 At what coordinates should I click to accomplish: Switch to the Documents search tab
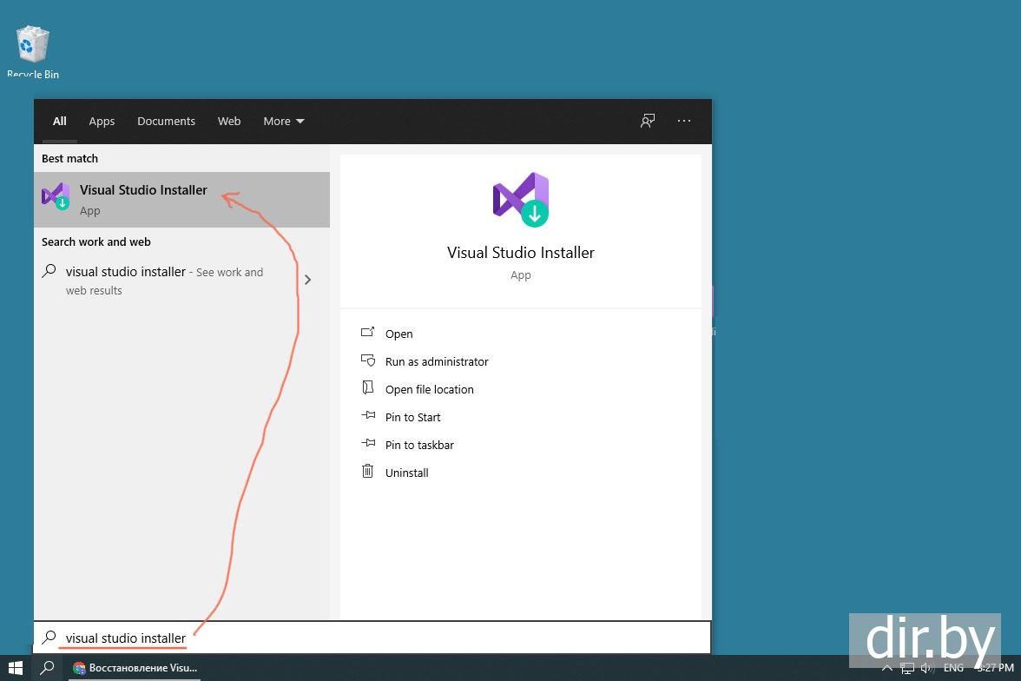tap(166, 122)
